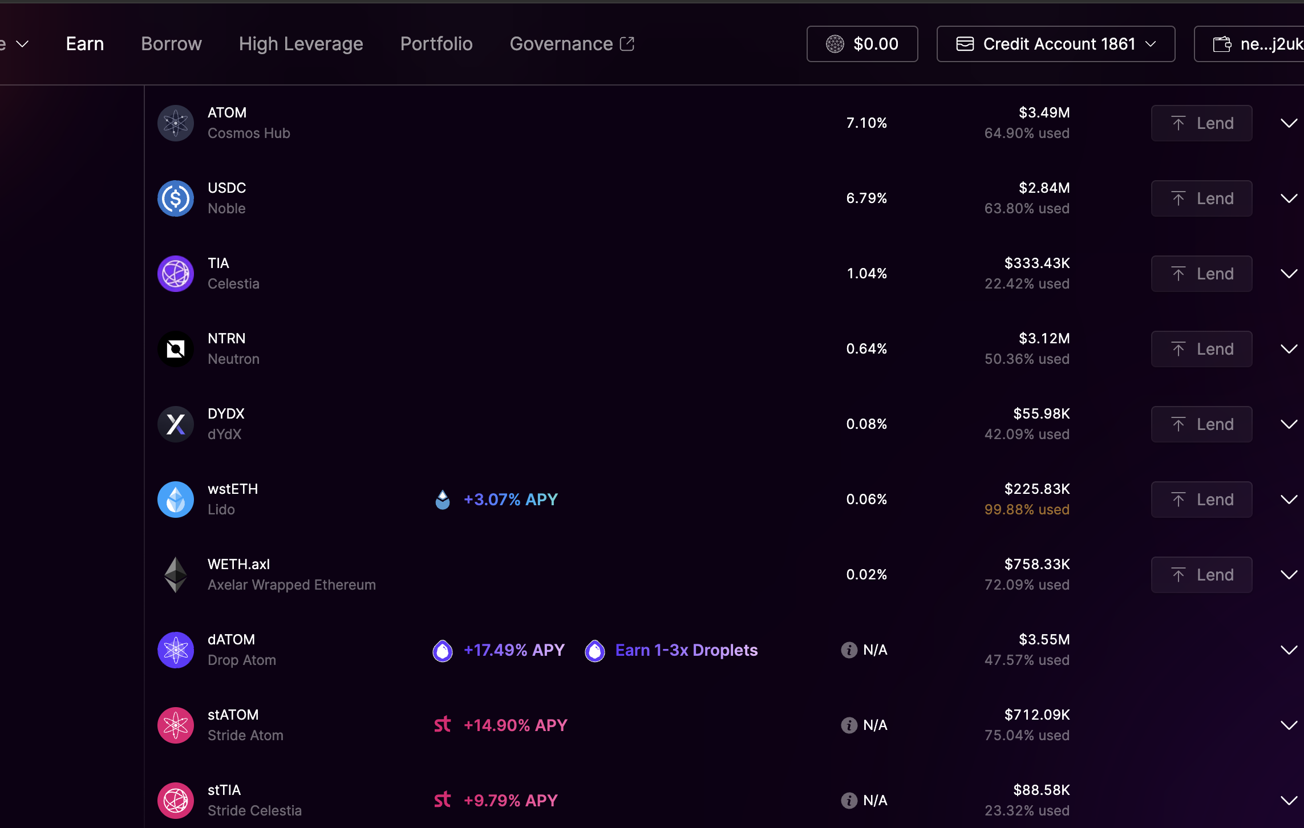Open the Credit Account 1861 dropdown
This screenshot has width=1304, height=828.
tap(1055, 44)
